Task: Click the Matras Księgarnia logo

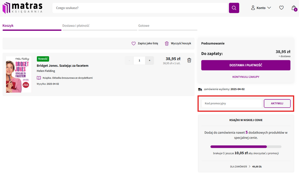Action: [x=23, y=8]
